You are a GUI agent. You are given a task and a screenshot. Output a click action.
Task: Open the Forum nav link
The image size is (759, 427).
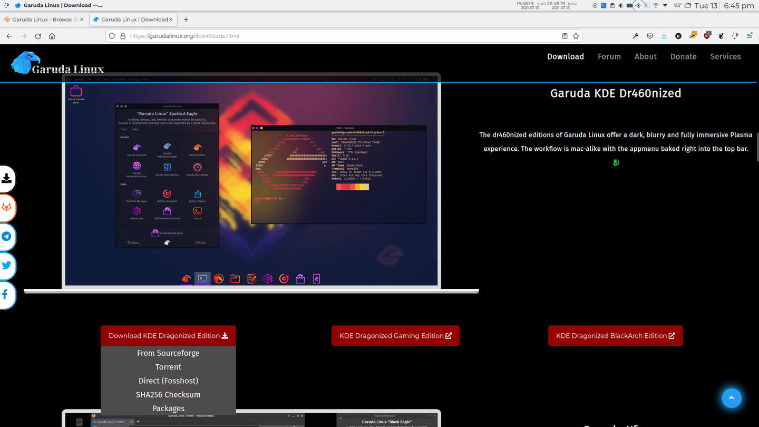[x=609, y=56]
